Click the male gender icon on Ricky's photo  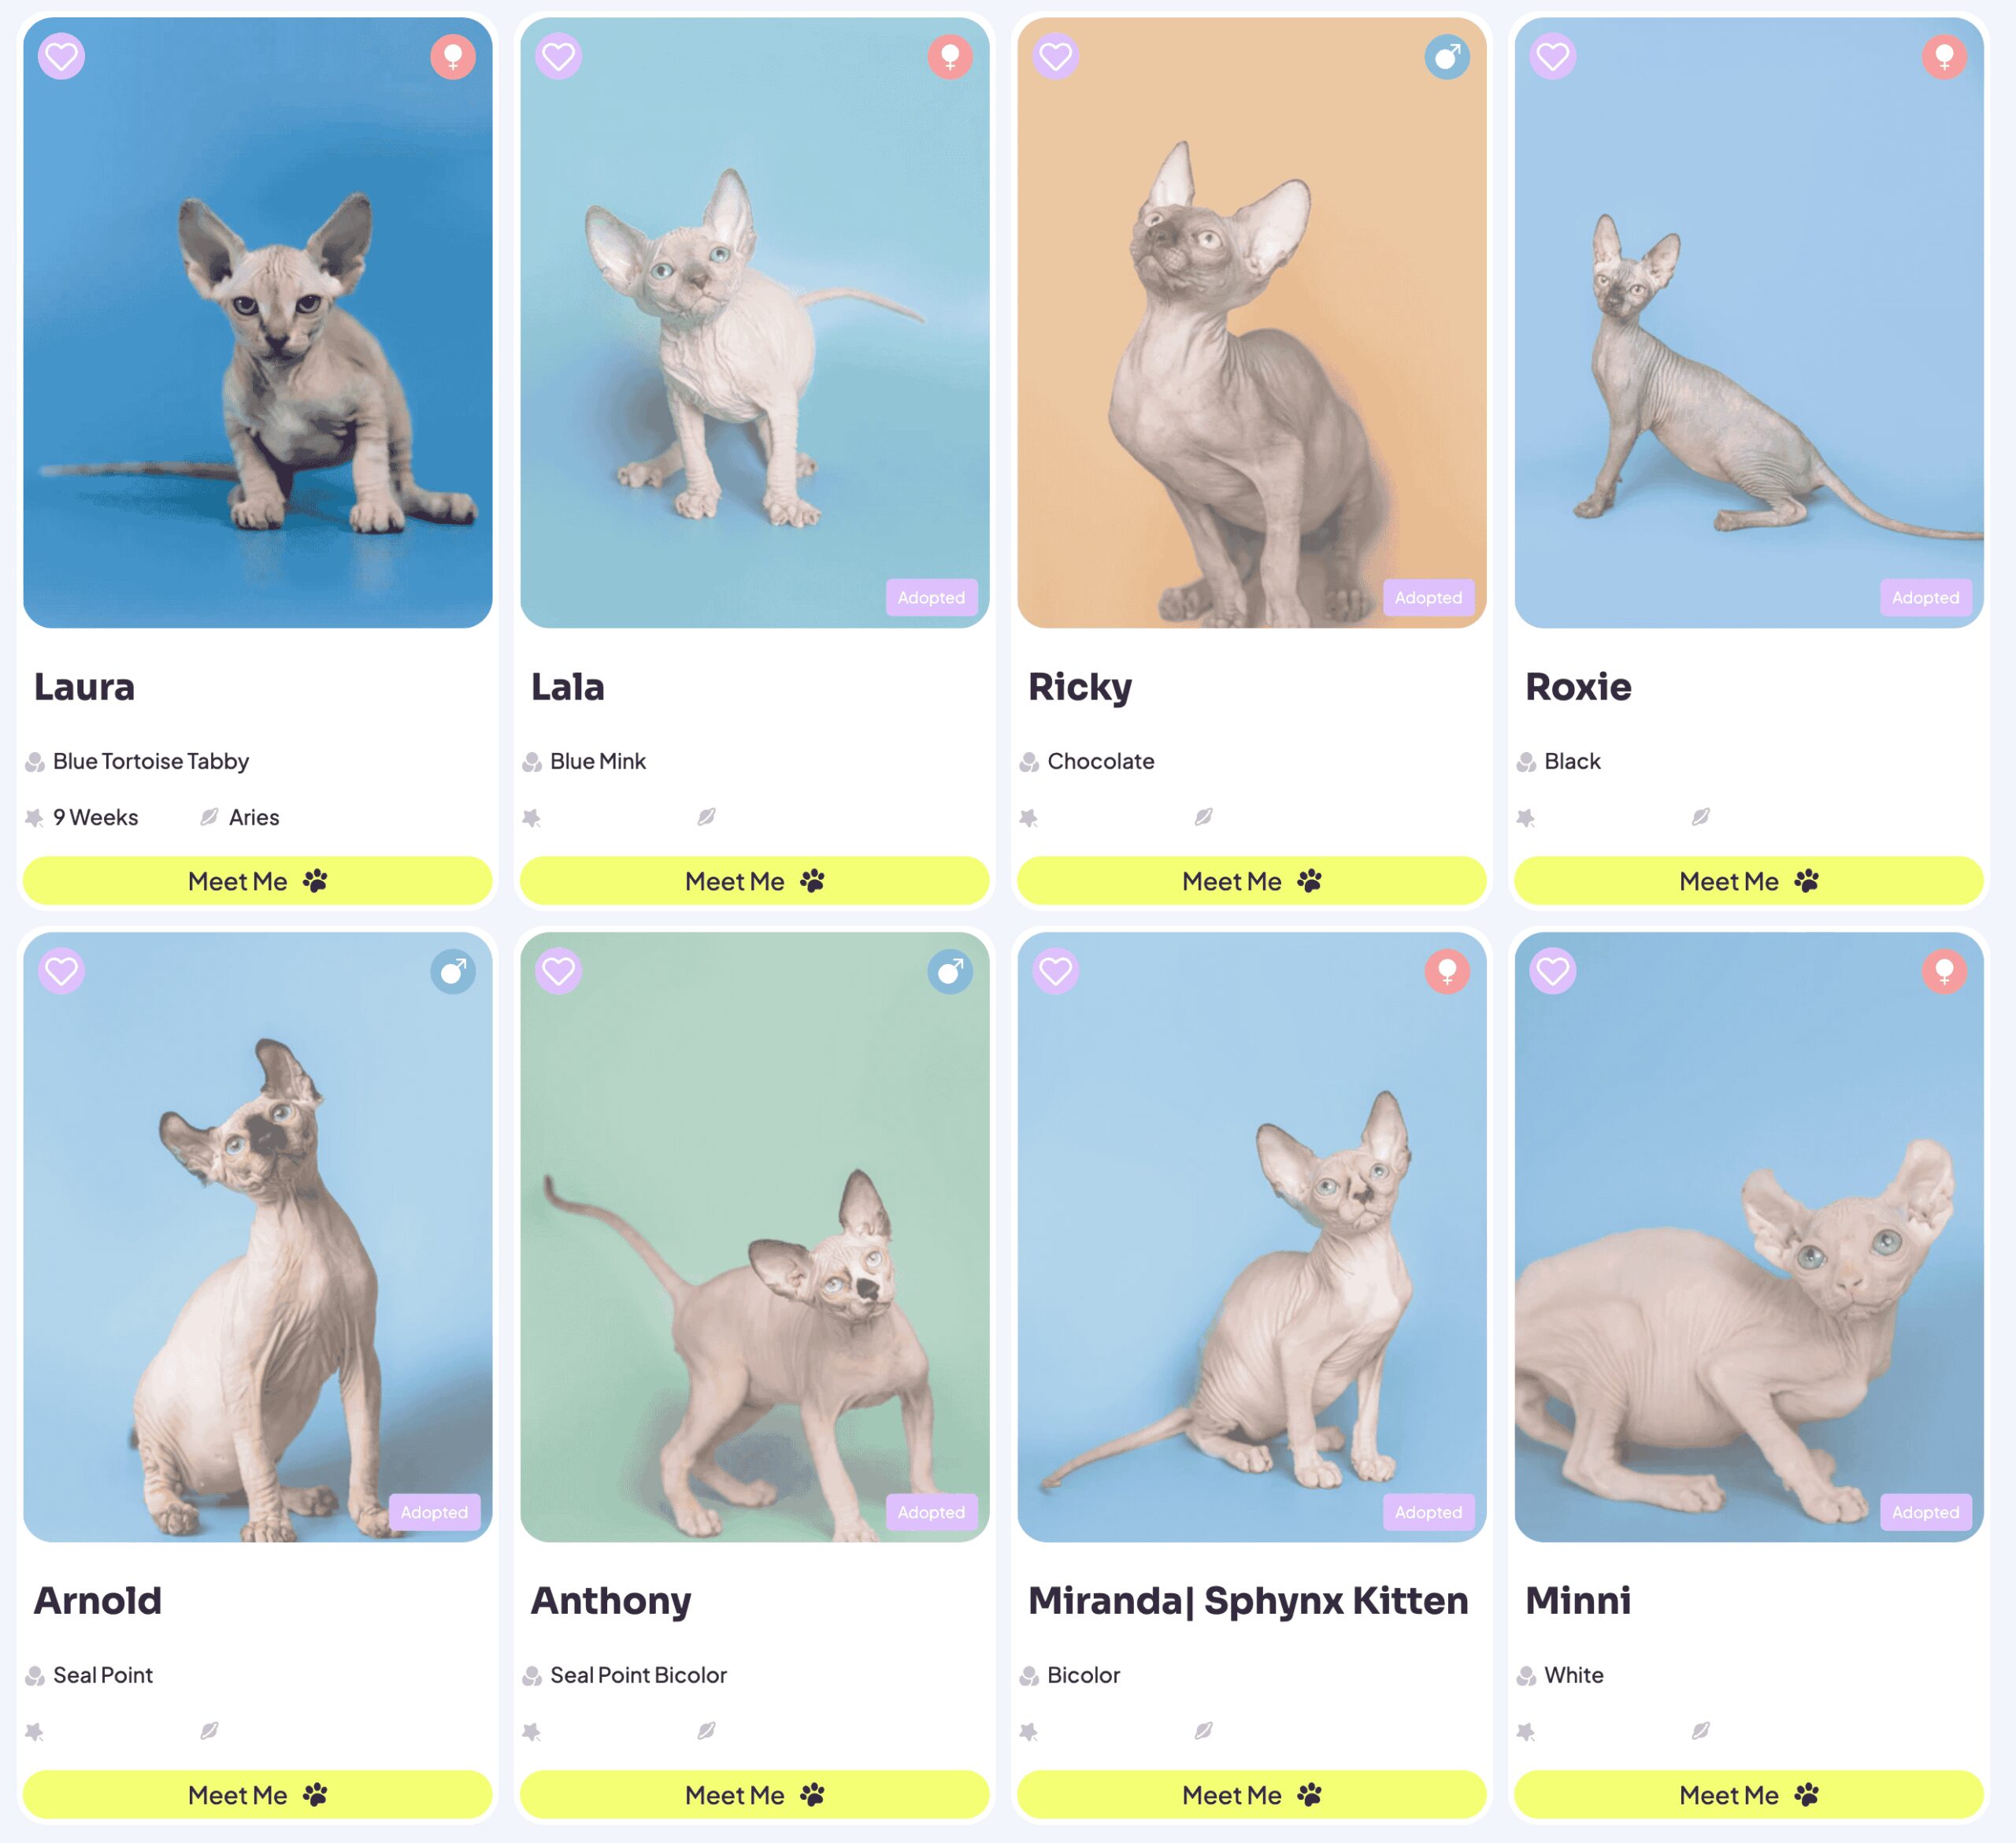coord(1447,56)
